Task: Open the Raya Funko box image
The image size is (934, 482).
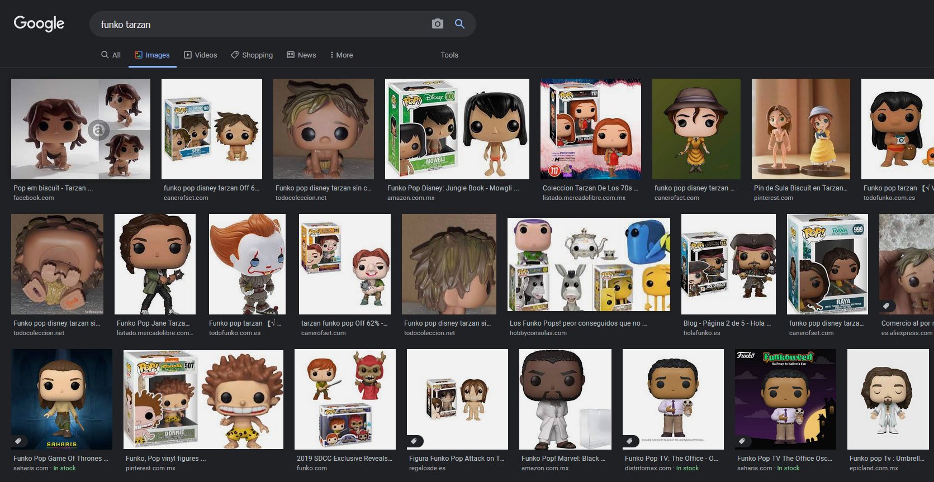Action: pyautogui.click(x=827, y=264)
